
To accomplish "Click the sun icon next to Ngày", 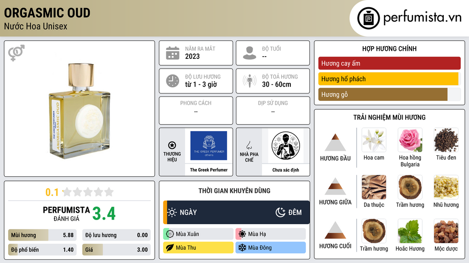I will (x=172, y=212).
